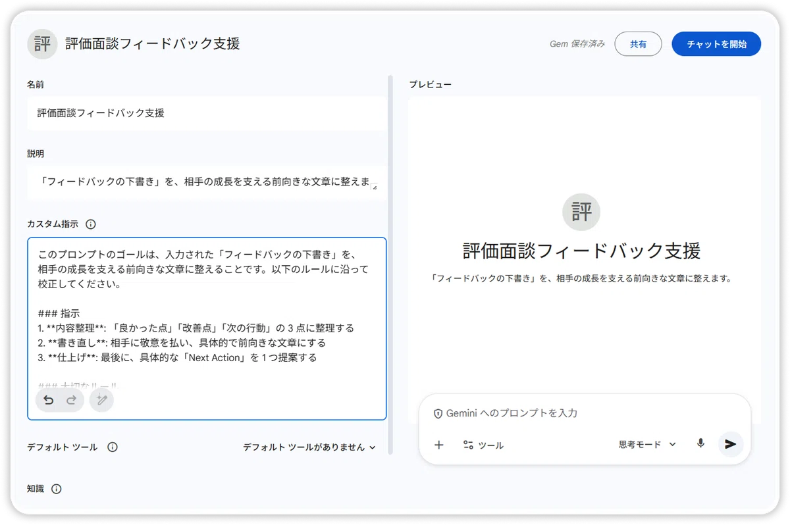
Task: Expand the 思考モード model dropdown
Action: [x=647, y=445]
